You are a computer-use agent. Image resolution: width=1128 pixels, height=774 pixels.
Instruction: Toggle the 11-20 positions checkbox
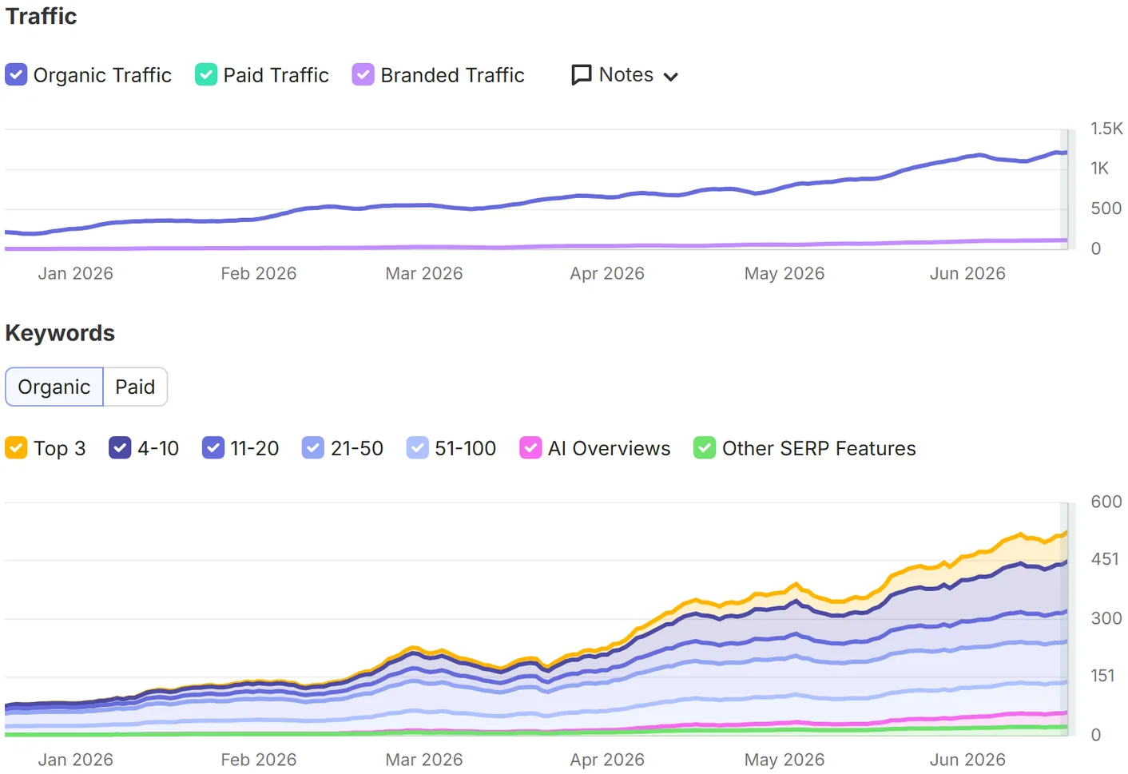213,448
